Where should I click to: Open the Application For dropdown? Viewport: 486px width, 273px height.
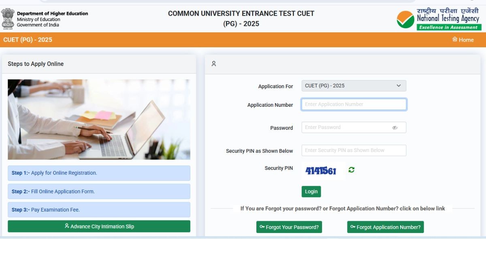pyautogui.click(x=354, y=86)
